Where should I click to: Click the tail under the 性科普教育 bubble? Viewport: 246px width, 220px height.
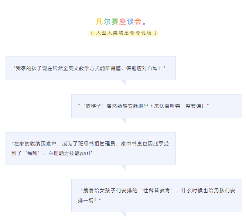(x=124, y=214)
